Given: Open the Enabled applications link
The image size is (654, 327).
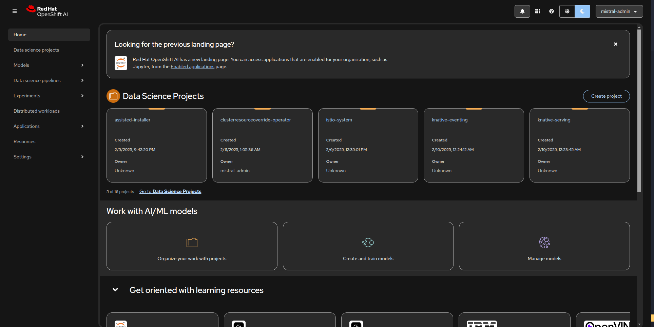Looking at the screenshot, I should click(192, 66).
